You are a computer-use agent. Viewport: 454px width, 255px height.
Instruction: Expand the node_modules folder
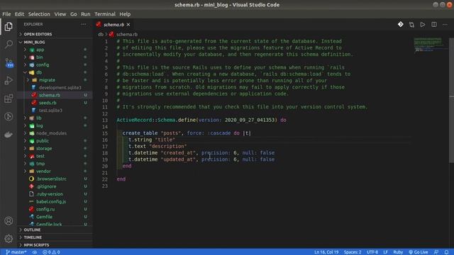click(55, 133)
